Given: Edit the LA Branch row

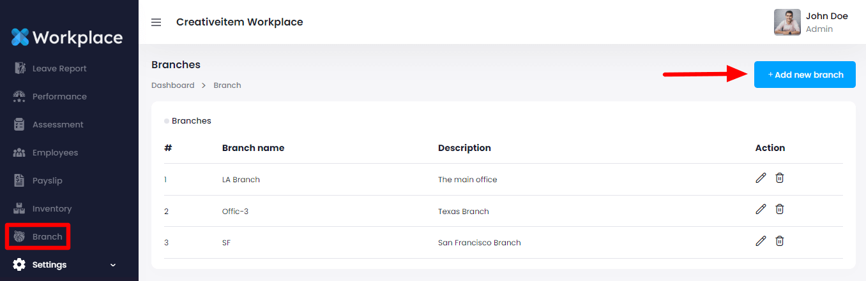Looking at the screenshot, I should (x=760, y=178).
